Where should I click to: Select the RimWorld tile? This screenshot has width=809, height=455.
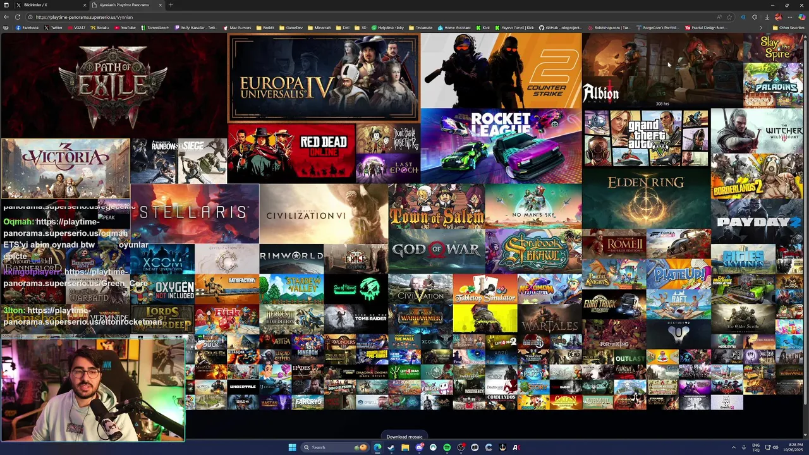coord(291,258)
